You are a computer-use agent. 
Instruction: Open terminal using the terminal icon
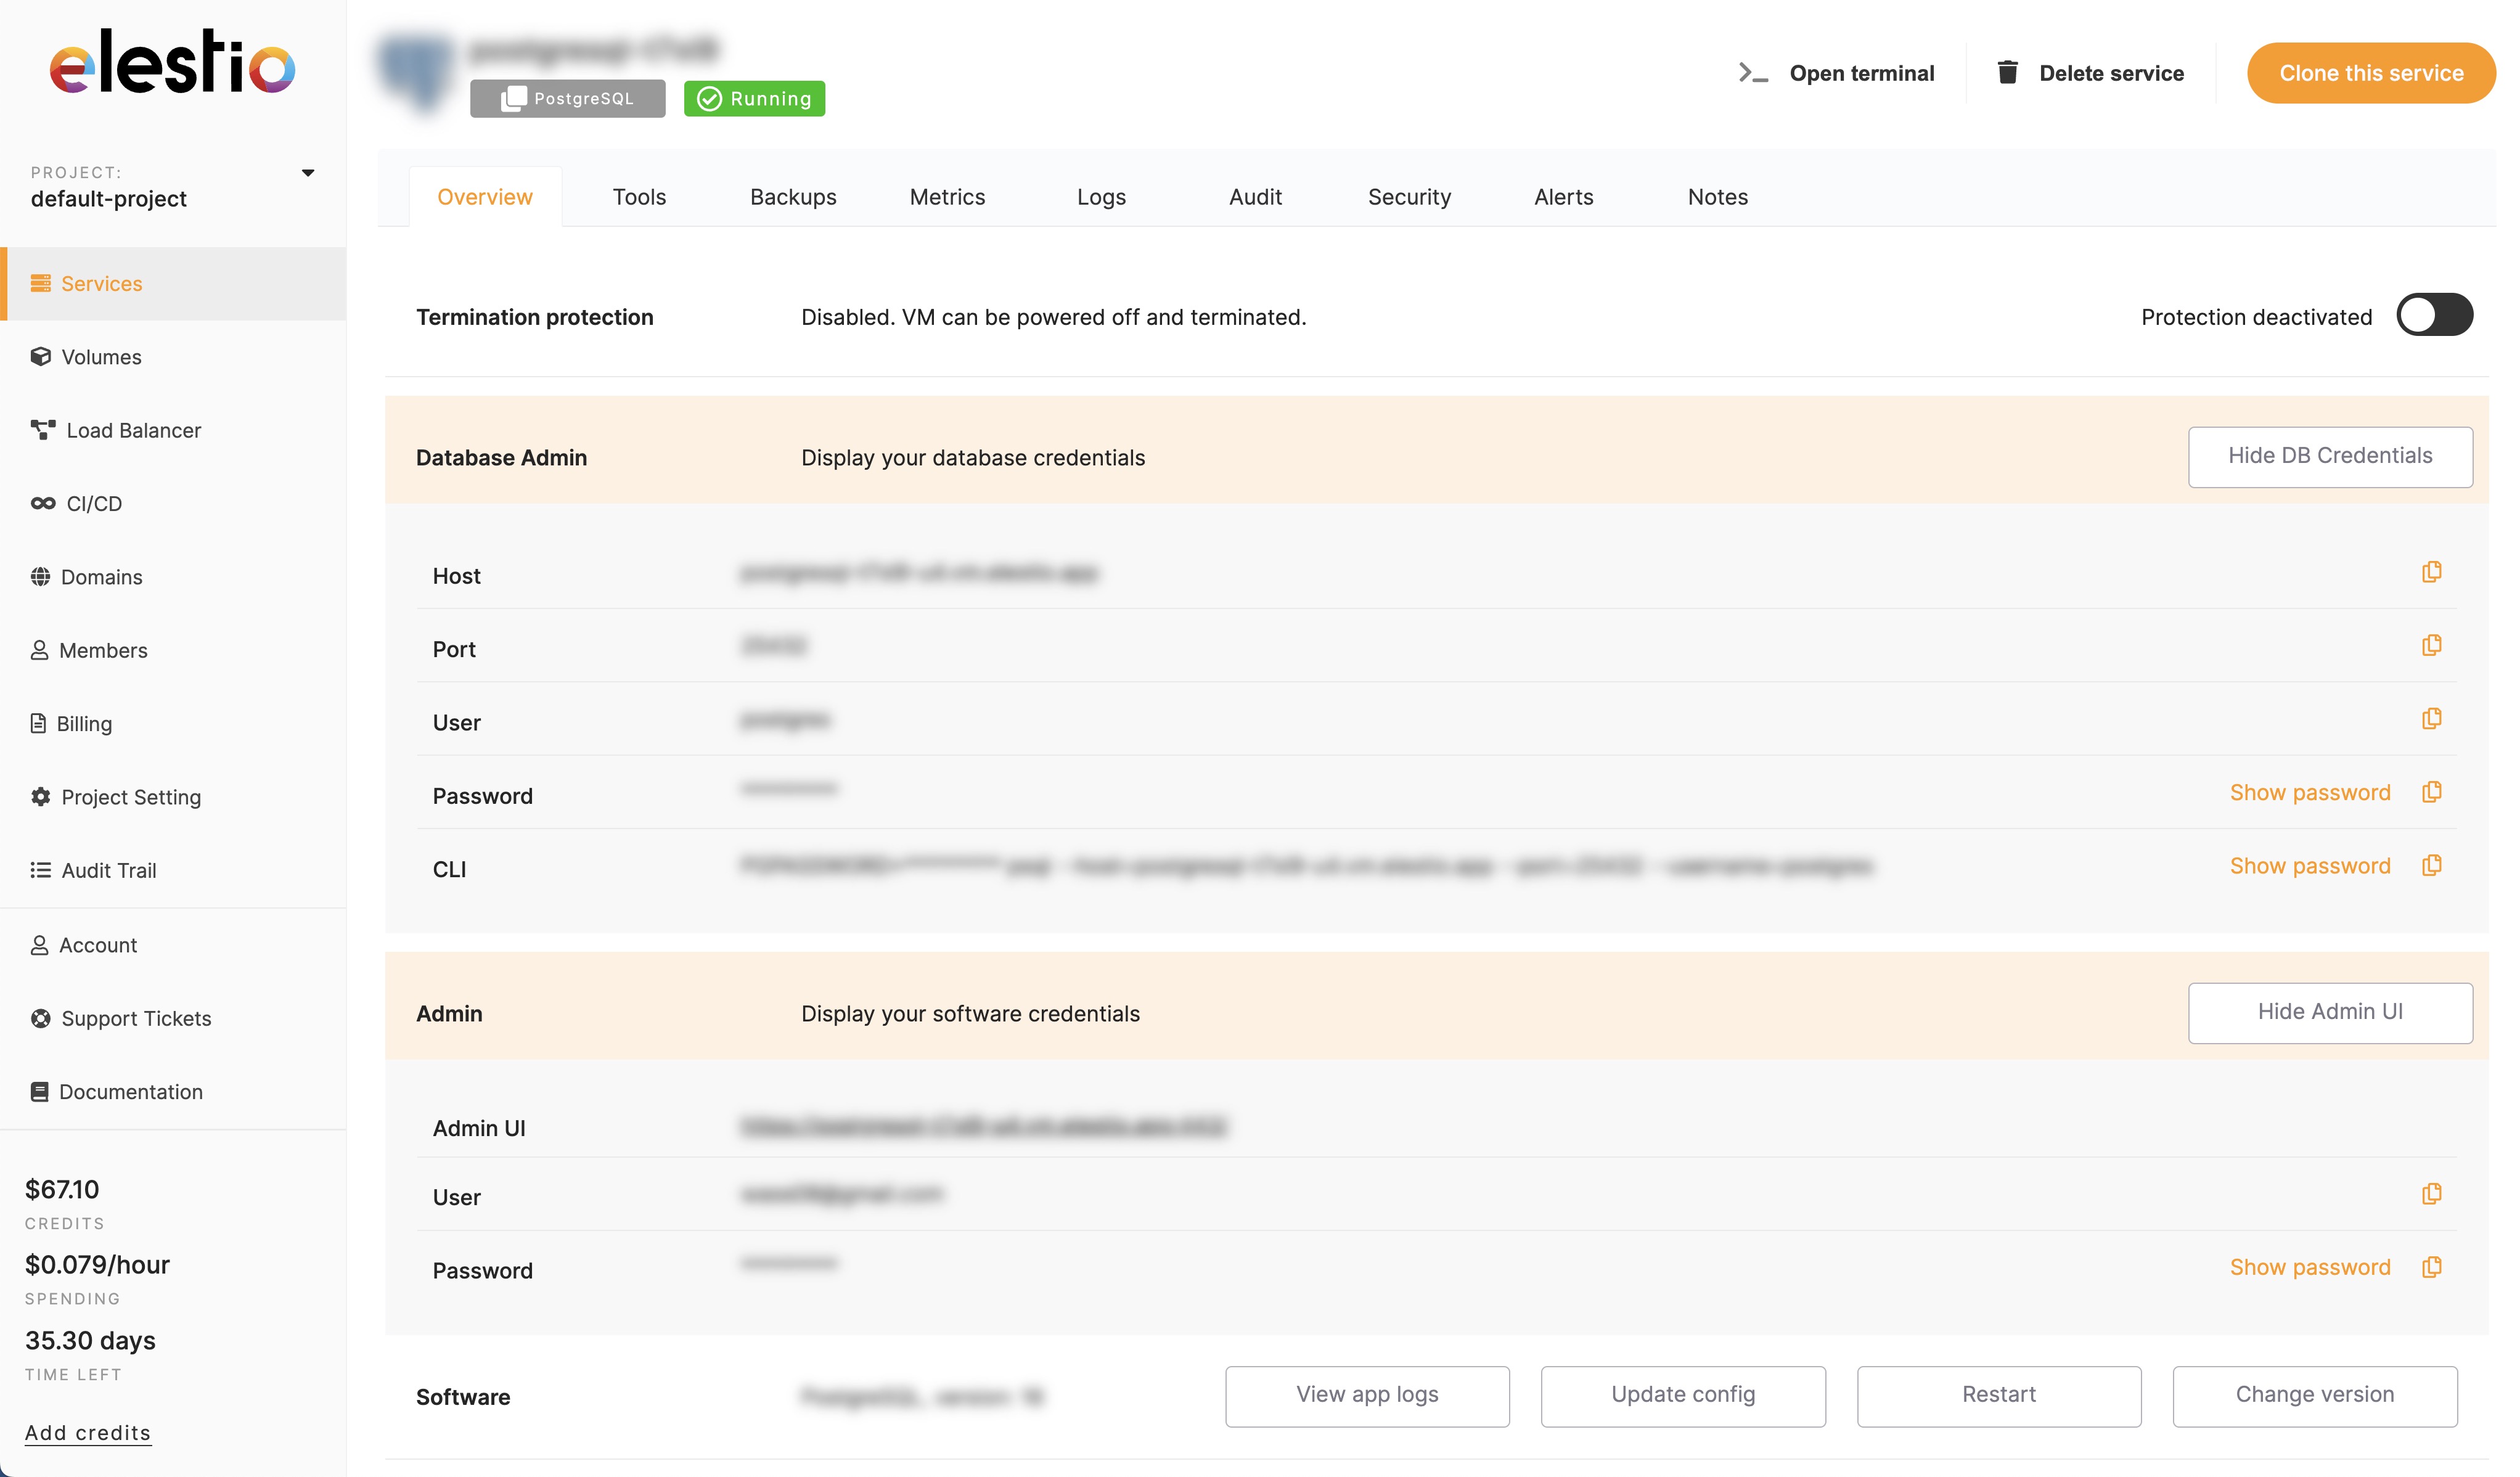coord(1753,72)
